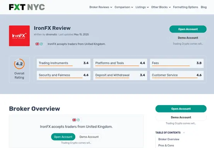This screenshot has height=148, width=214.
Task: Expand the Other Blocks menu
Action: coord(161,7)
